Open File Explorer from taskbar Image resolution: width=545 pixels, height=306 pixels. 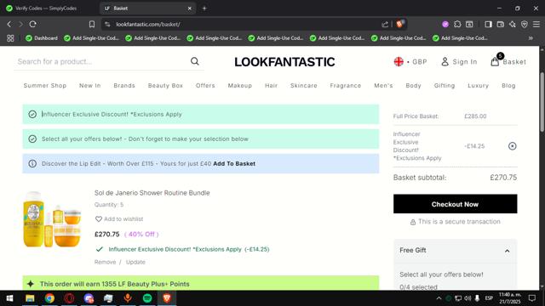(x=30, y=298)
